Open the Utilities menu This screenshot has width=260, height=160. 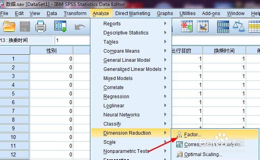187,13
